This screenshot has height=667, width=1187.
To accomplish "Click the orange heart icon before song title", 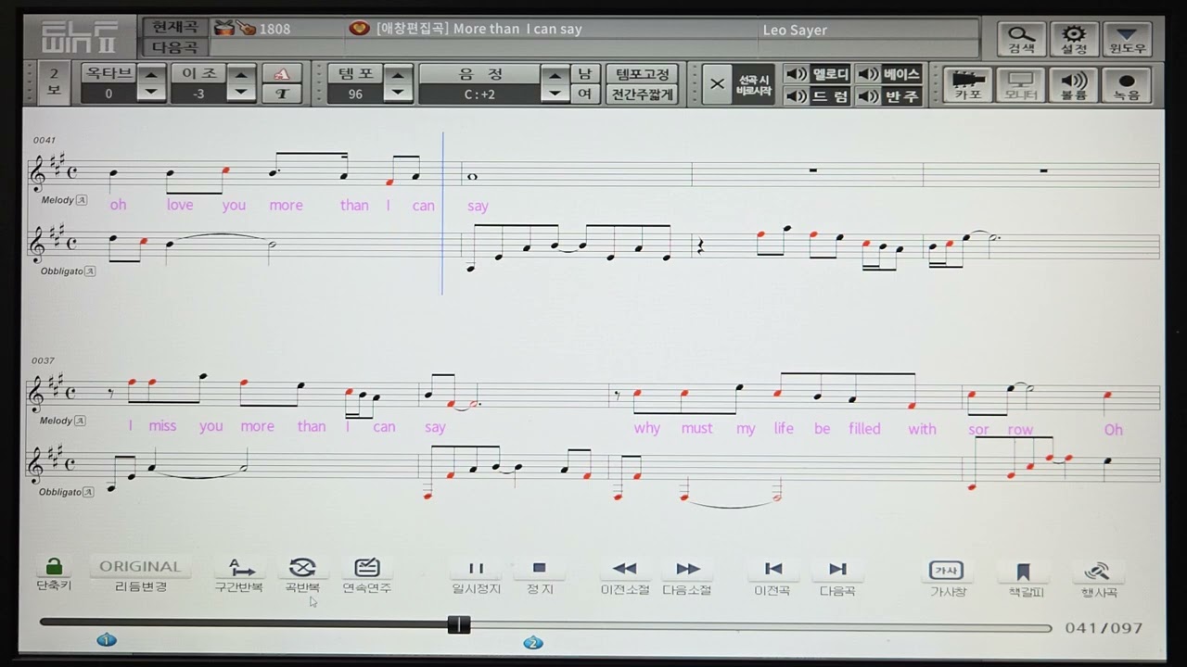I will click(359, 29).
